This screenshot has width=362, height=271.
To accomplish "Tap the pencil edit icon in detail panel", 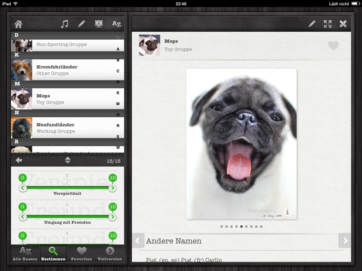I will pyautogui.click(x=312, y=24).
